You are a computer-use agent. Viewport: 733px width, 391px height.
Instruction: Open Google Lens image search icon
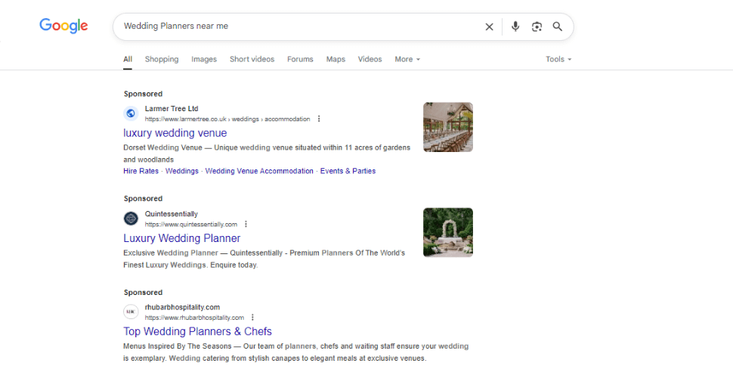click(x=537, y=26)
